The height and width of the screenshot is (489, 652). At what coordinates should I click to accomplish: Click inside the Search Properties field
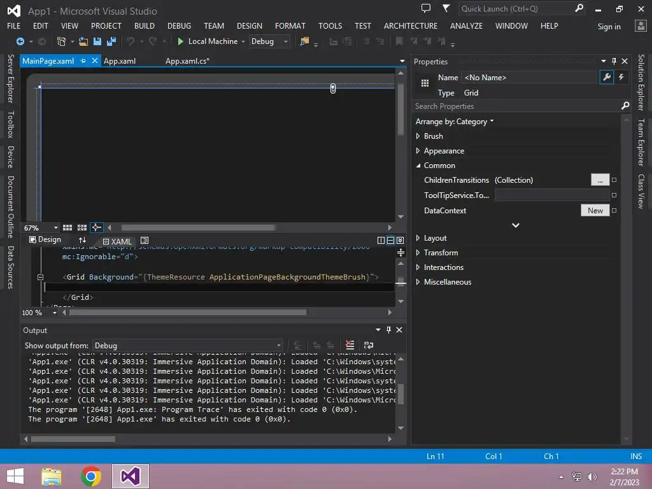(x=516, y=106)
